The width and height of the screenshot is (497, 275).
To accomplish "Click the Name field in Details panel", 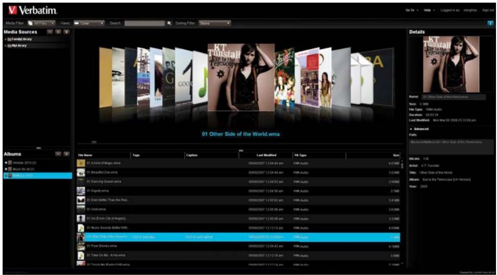I will tap(454, 97).
